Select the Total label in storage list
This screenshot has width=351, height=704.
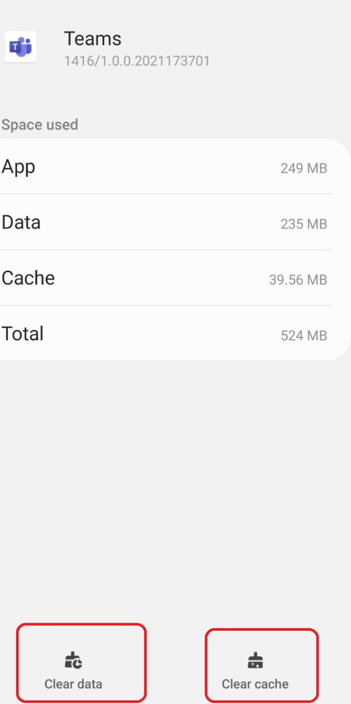[23, 334]
